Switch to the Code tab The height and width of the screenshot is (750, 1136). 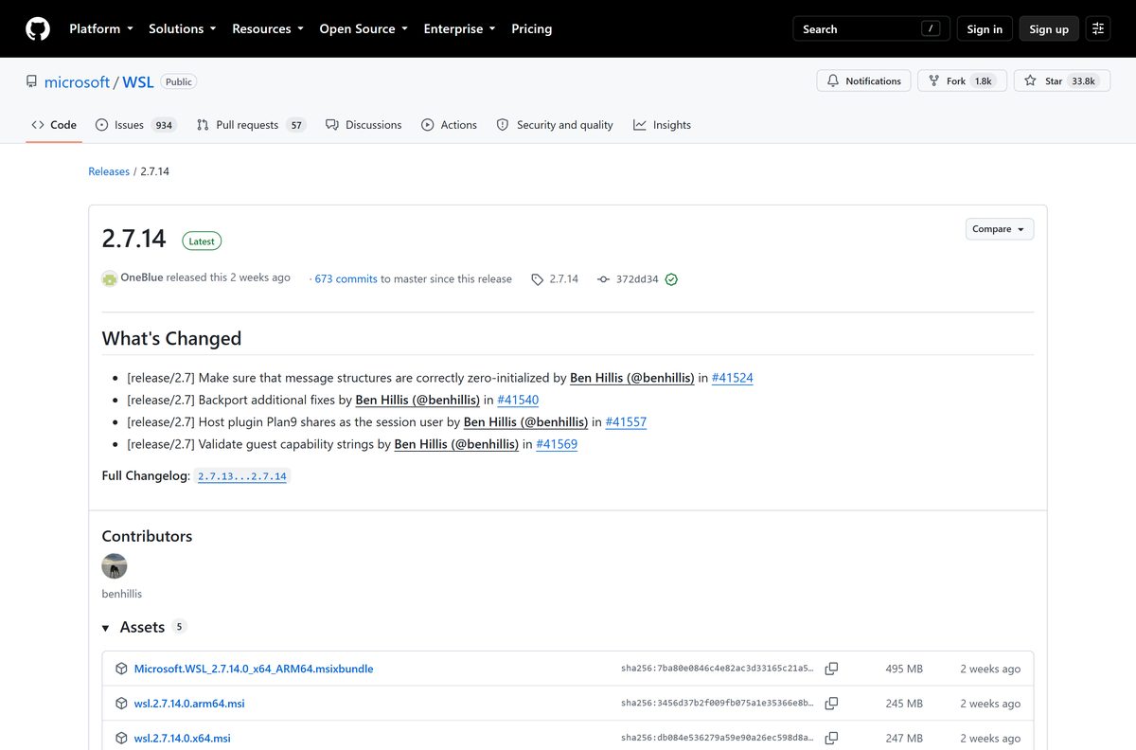click(x=54, y=125)
